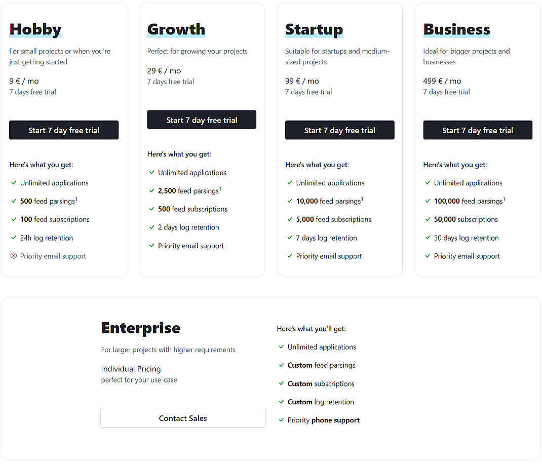542x464 pixels.
Task: Start the 7 day free trial on the Hobby plan
Action: click(x=63, y=130)
